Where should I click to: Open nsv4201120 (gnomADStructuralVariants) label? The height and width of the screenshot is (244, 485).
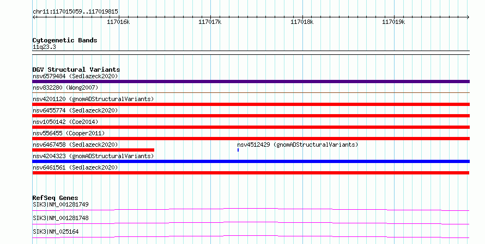click(x=93, y=99)
